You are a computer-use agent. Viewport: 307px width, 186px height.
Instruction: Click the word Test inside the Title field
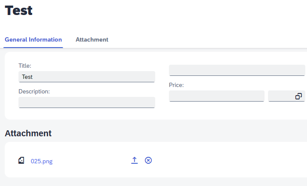click(x=27, y=77)
